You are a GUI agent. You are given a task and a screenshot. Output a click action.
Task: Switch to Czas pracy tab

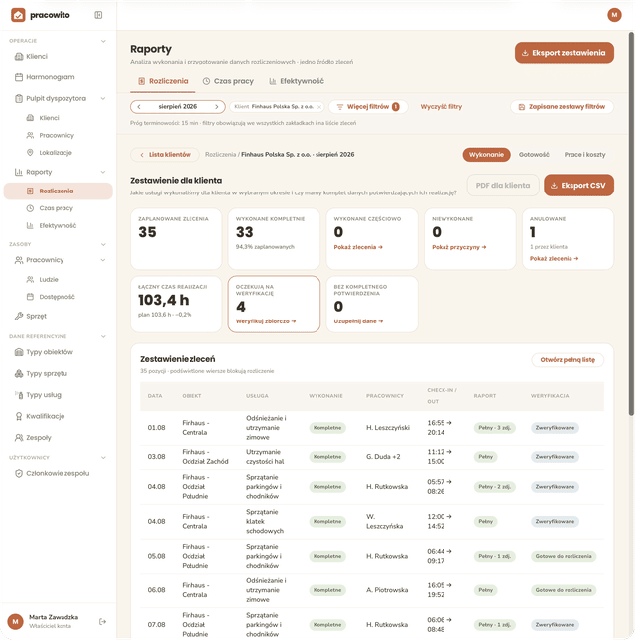pos(228,81)
